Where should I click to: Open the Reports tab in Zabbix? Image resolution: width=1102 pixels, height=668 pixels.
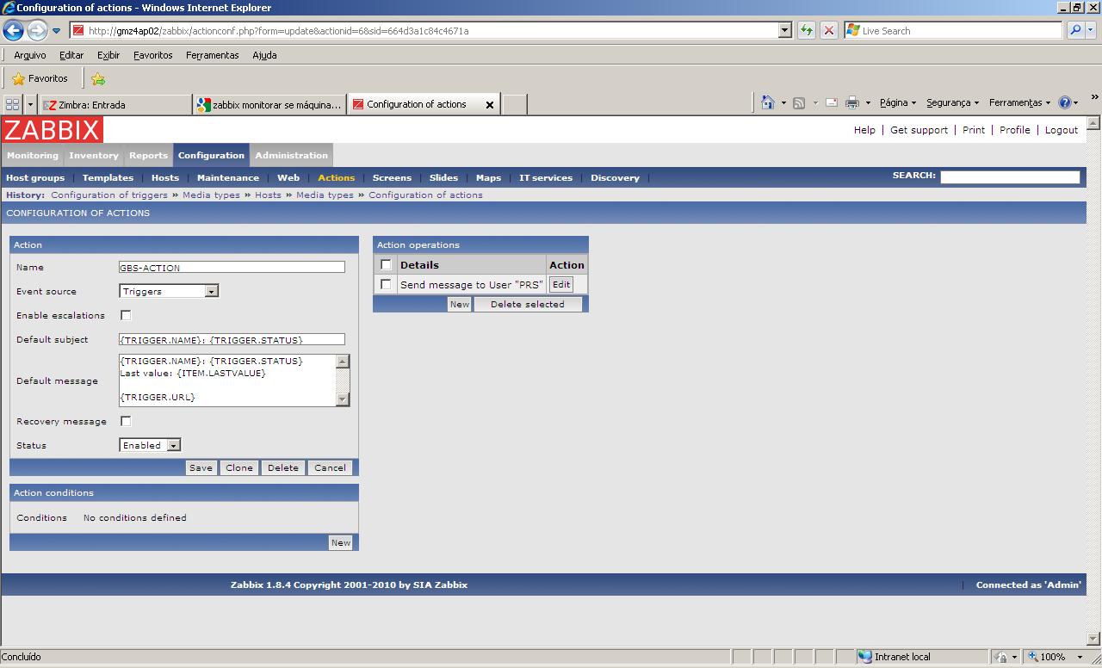tap(148, 156)
